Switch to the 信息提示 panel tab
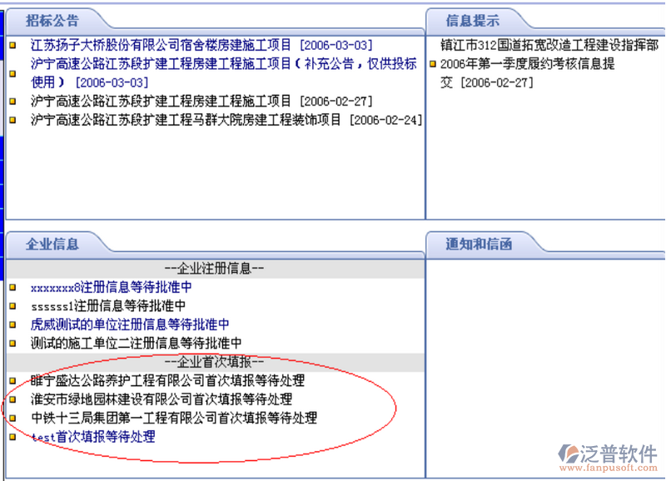This screenshot has height=481, width=666. [x=473, y=21]
